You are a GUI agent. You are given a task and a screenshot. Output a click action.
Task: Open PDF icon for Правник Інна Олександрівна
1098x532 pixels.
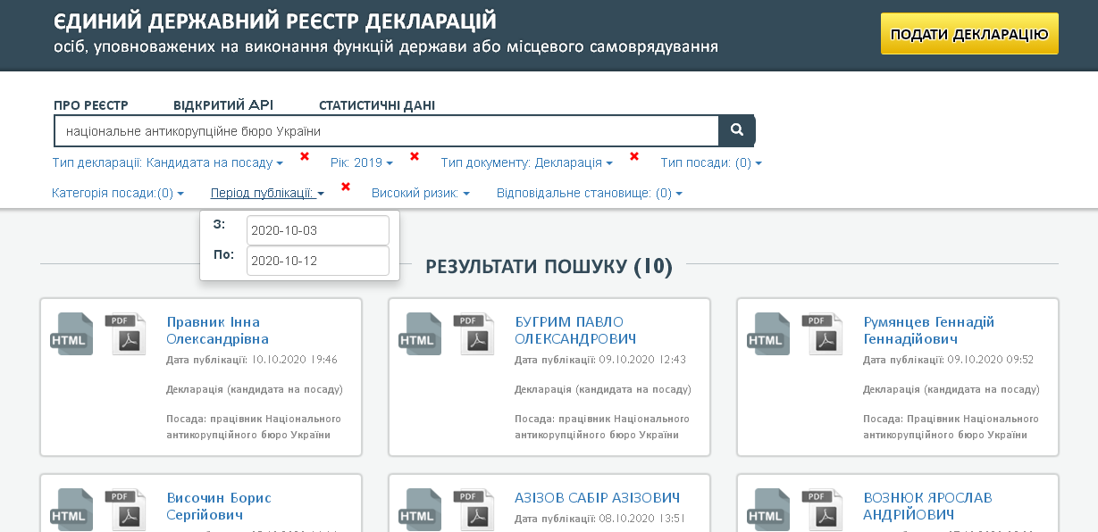(x=125, y=334)
